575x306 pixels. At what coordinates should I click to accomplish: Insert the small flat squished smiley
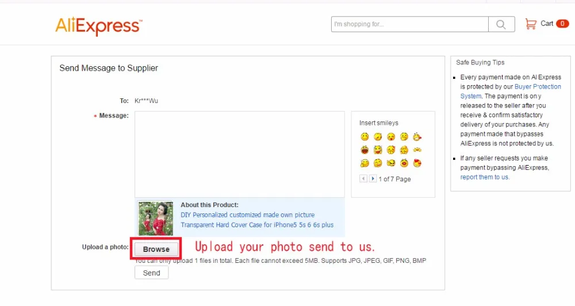[x=417, y=150]
